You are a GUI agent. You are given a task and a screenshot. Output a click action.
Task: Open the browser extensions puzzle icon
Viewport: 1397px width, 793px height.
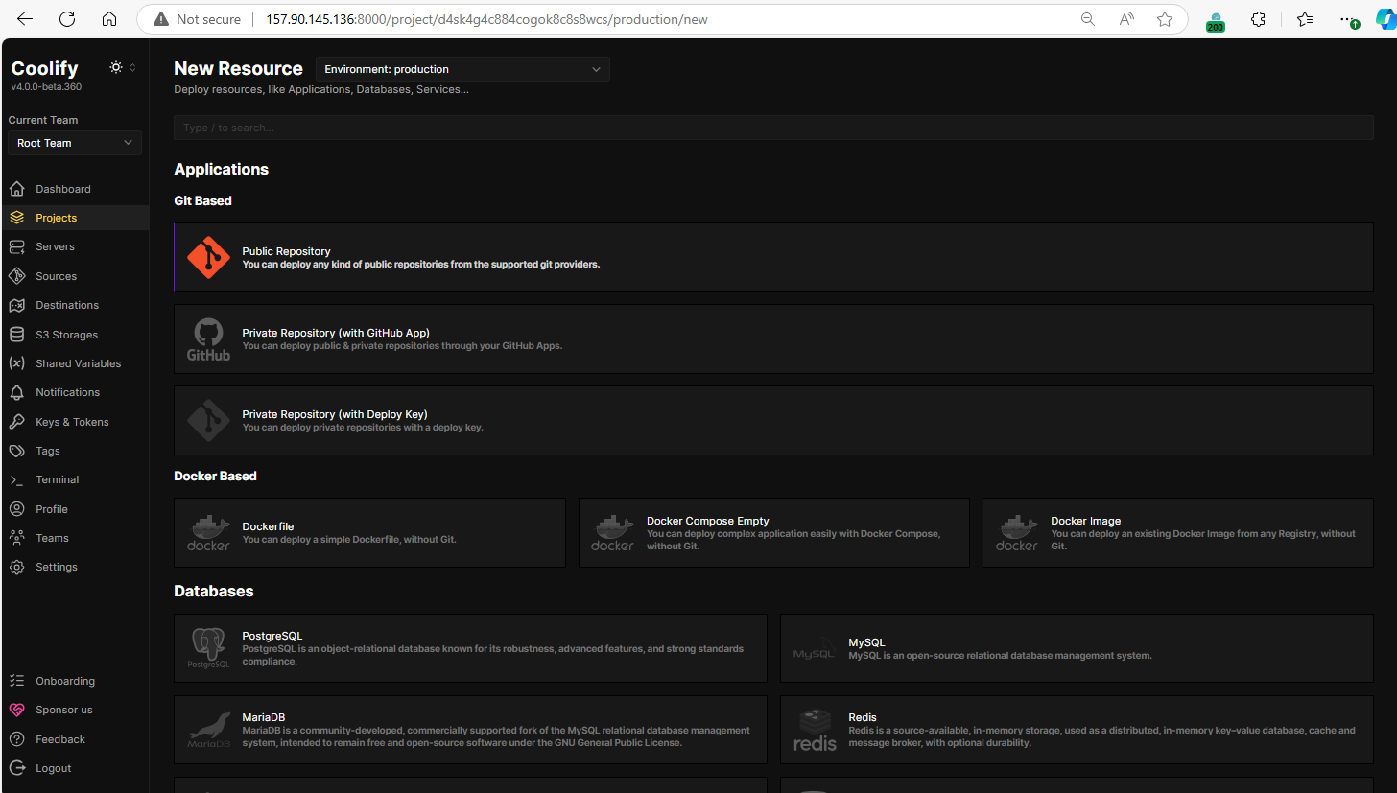click(x=1258, y=18)
